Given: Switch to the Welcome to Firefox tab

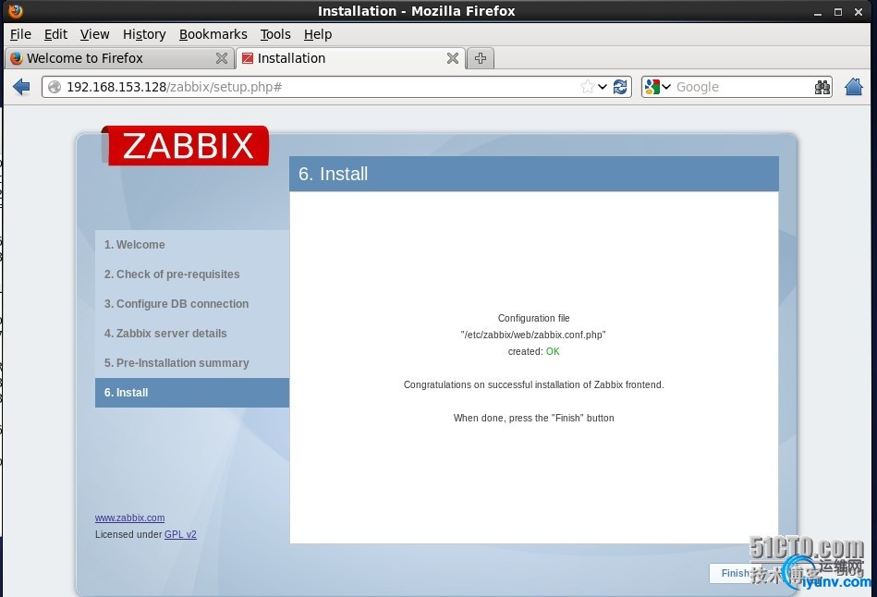Looking at the screenshot, I should click(118, 58).
